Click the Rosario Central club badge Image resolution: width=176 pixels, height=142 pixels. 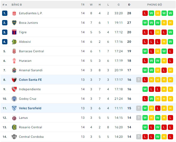(14, 127)
